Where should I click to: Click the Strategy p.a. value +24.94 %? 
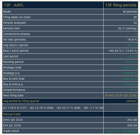[130, 73]
